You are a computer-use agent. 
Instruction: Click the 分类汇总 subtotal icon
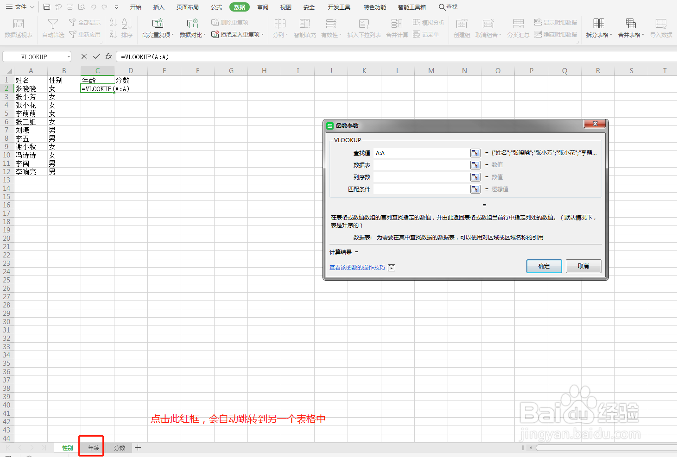tap(518, 24)
